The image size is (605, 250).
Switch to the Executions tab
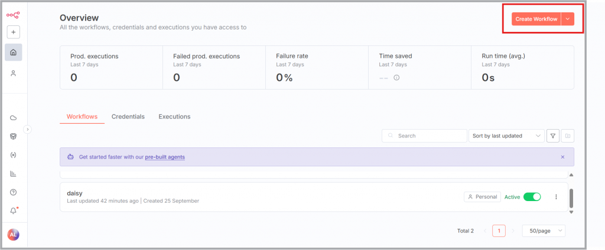pyautogui.click(x=174, y=117)
